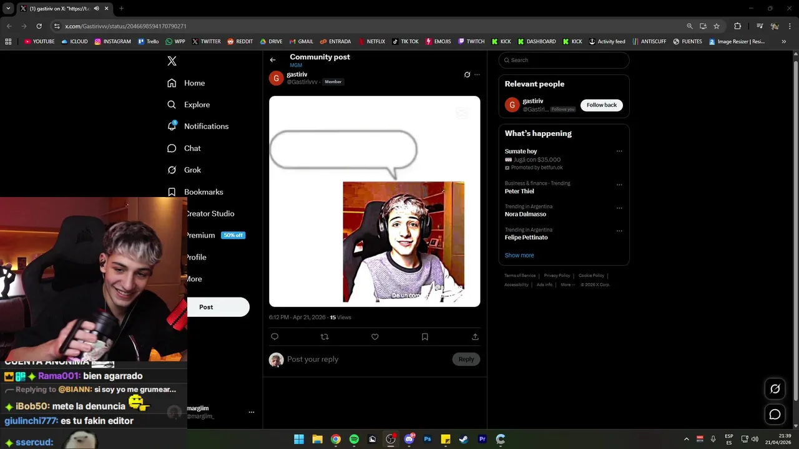Open the Terms of Service link
The width and height of the screenshot is (799, 449).
(520, 276)
